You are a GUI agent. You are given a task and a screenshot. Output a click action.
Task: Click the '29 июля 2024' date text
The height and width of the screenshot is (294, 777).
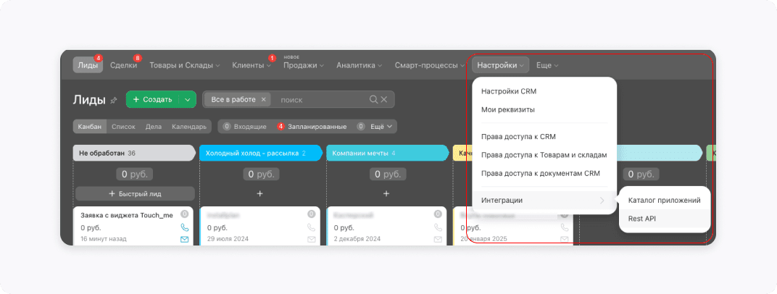pos(228,239)
